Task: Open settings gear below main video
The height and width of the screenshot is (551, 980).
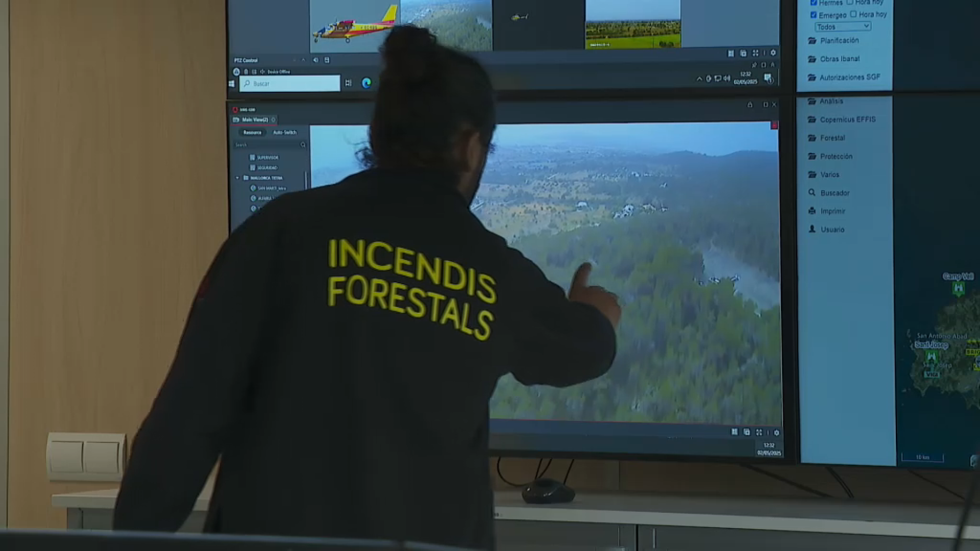Action: tap(777, 433)
